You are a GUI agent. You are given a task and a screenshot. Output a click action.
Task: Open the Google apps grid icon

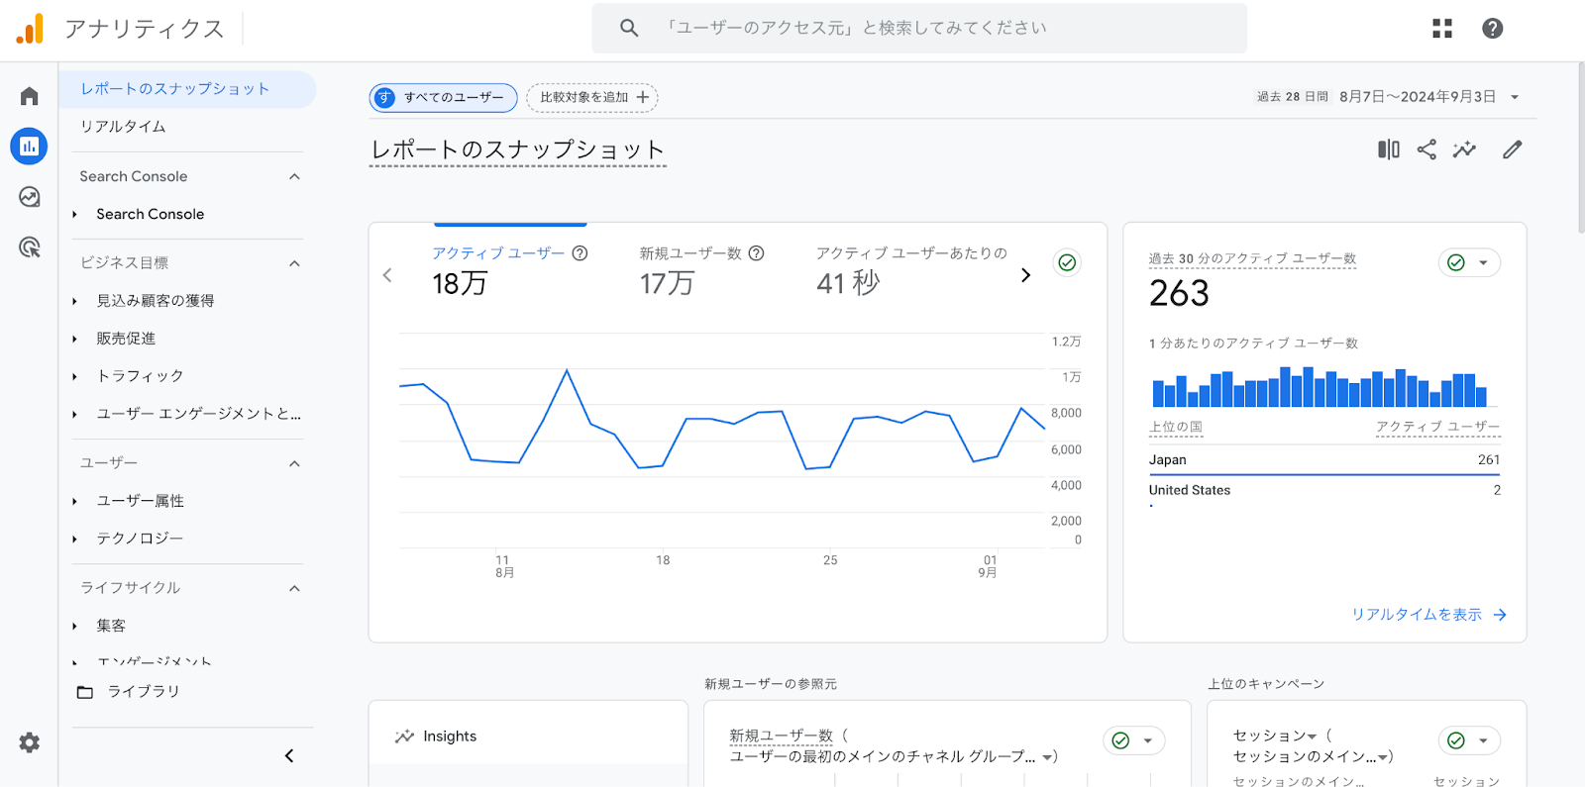pyautogui.click(x=1442, y=29)
